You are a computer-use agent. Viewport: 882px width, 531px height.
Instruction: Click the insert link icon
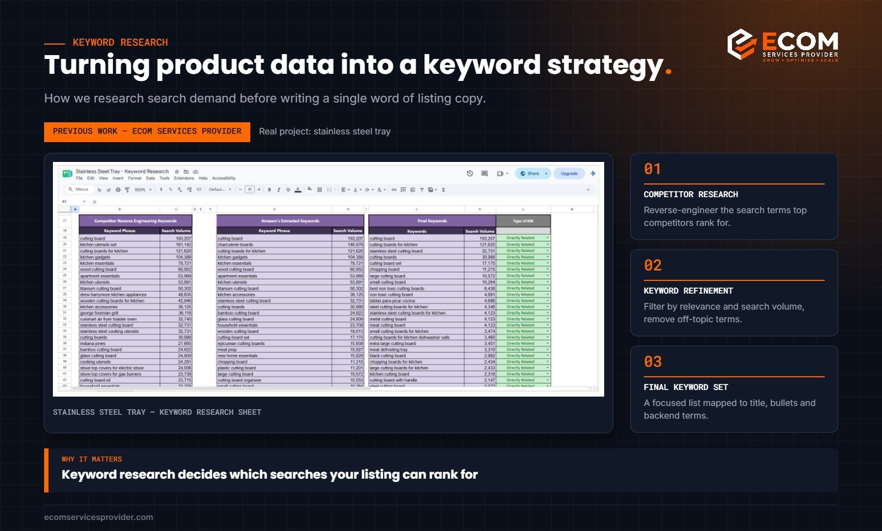(x=394, y=189)
